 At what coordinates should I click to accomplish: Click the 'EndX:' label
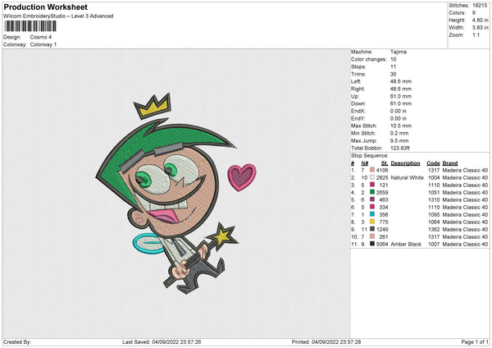(358, 111)
